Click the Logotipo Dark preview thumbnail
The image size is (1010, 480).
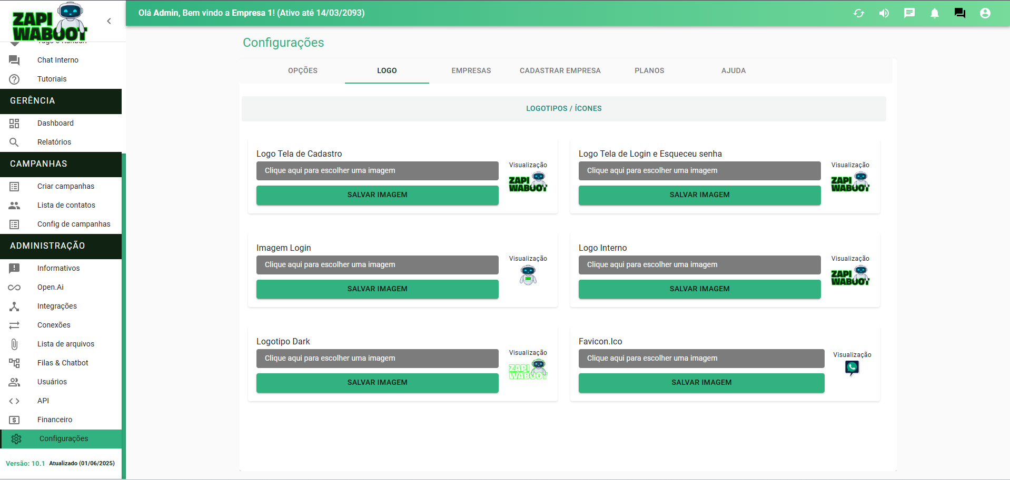pyautogui.click(x=528, y=369)
